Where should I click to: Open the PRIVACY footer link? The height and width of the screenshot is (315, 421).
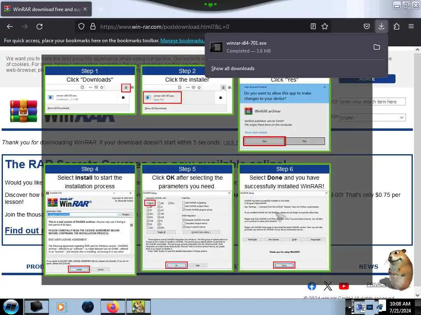377,285
